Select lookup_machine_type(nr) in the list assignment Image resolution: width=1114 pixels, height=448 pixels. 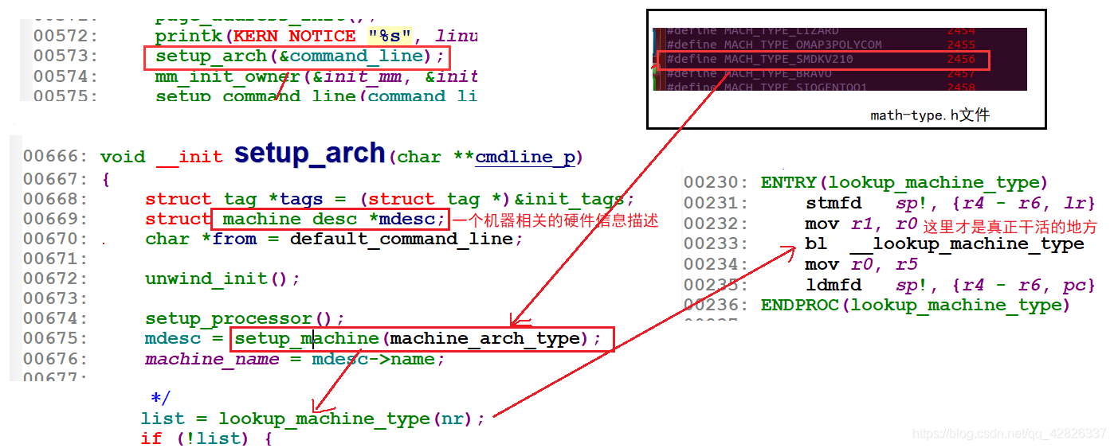click(346, 419)
